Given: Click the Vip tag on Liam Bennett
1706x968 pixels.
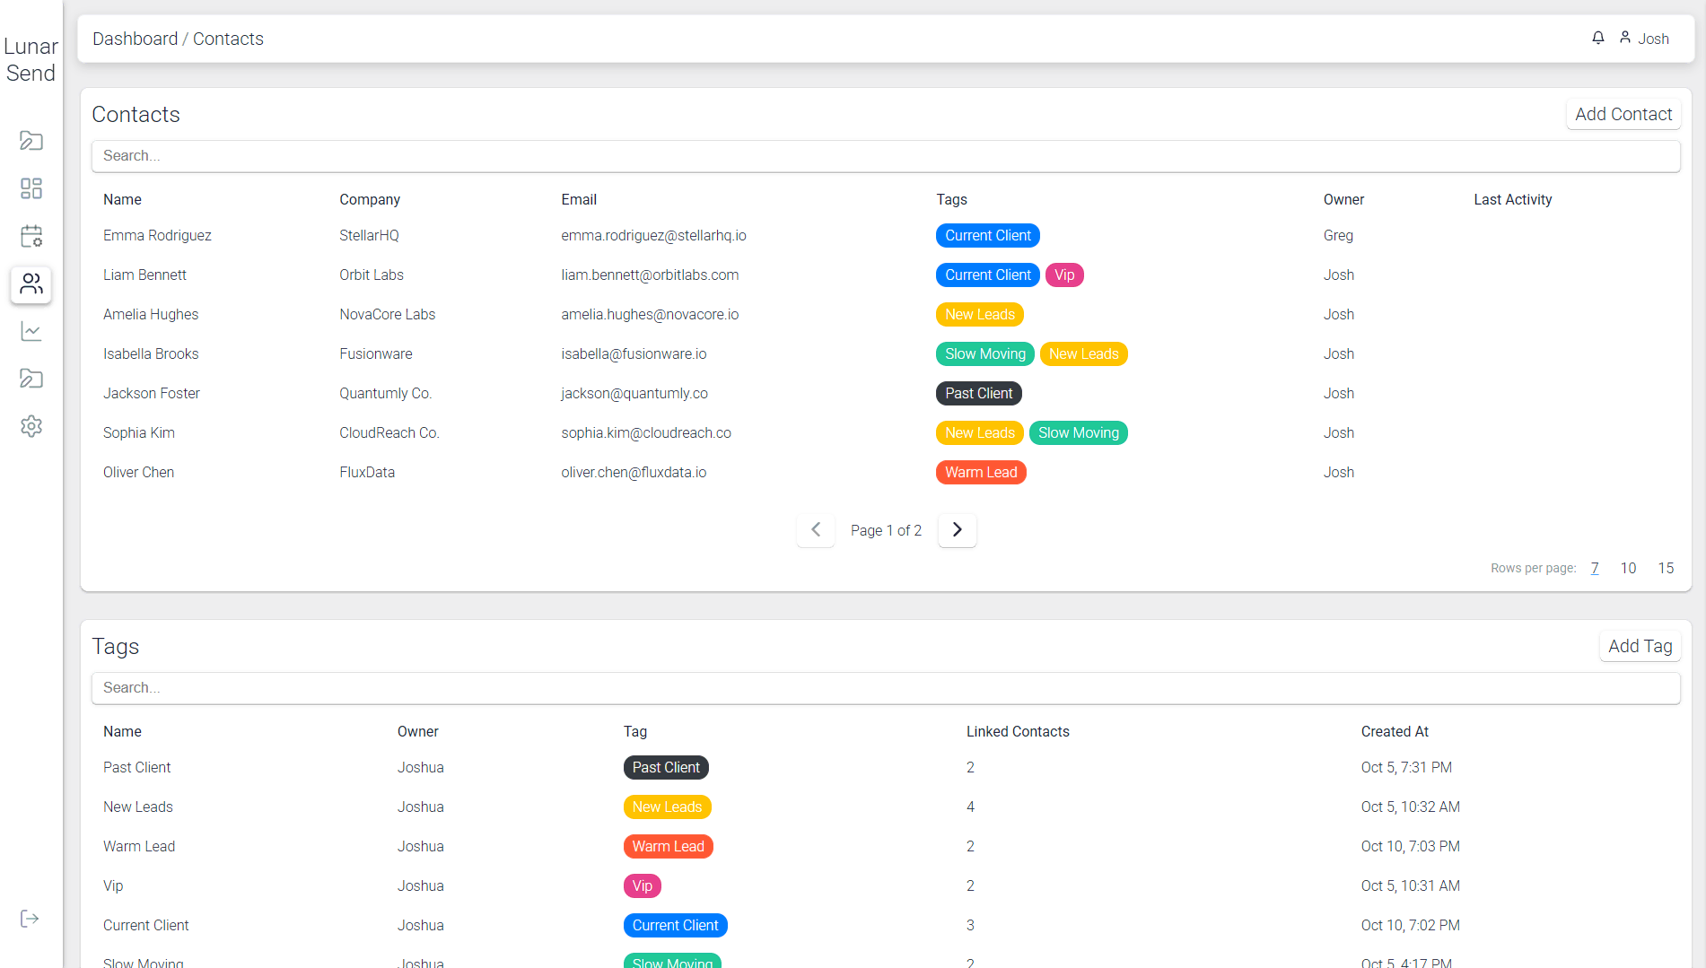Looking at the screenshot, I should tap(1064, 275).
